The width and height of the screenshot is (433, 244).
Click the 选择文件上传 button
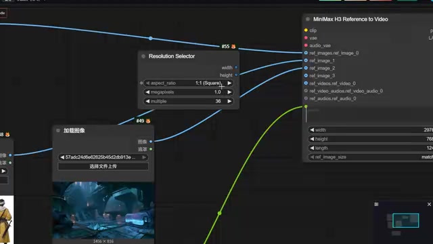click(x=103, y=166)
